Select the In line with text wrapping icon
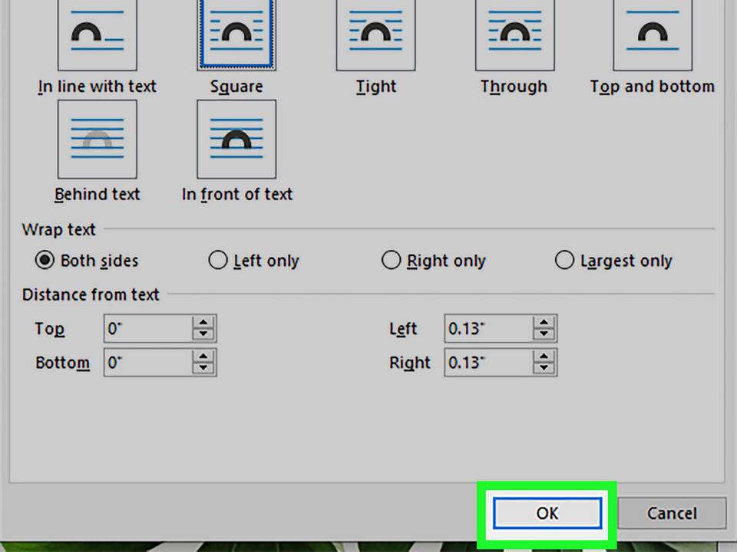 (x=97, y=35)
